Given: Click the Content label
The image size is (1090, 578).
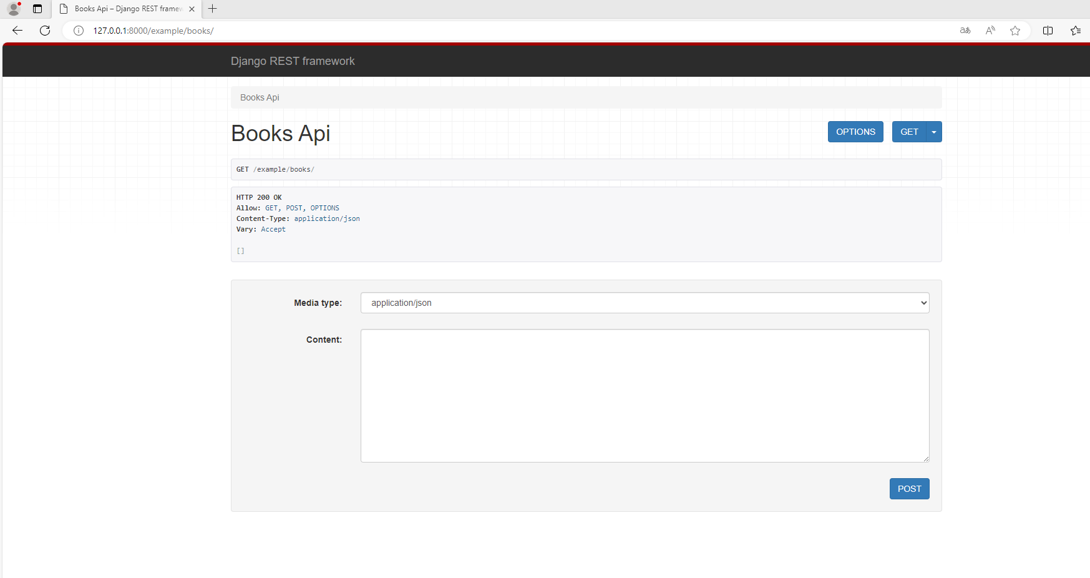Looking at the screenshot, I should click(x=324, y=340).
